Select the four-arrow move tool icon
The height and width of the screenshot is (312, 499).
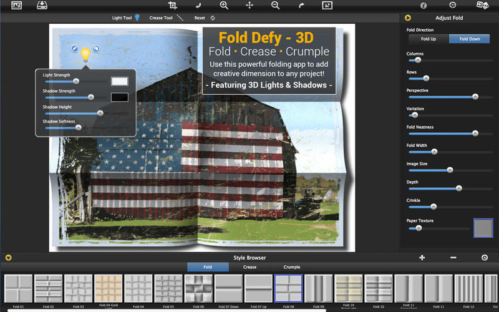tap(249, 5)
